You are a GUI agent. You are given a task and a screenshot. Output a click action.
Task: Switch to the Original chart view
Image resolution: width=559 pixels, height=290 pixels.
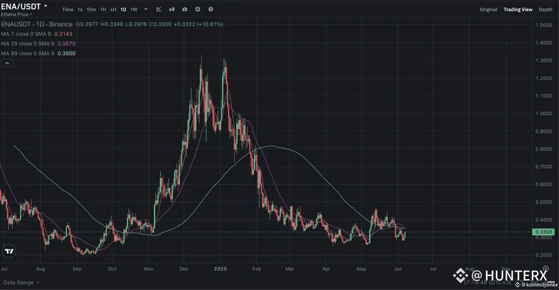click(x=489, y=9)
